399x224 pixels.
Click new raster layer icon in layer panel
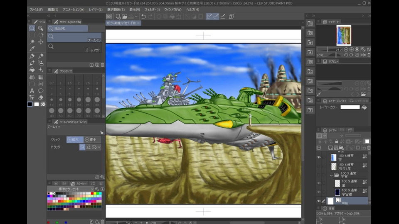pos(330,148)
